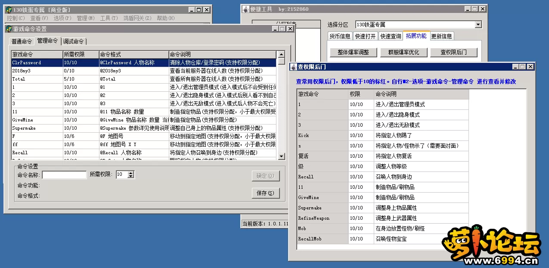The image size is (549, 268).
Task: Minimize the 130铁蛋专属 main window
Action: pyautogui.click(x=192, y=9)
